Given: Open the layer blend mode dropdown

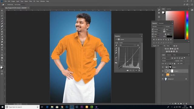Looking at the screenshot, I should (168, 61).
